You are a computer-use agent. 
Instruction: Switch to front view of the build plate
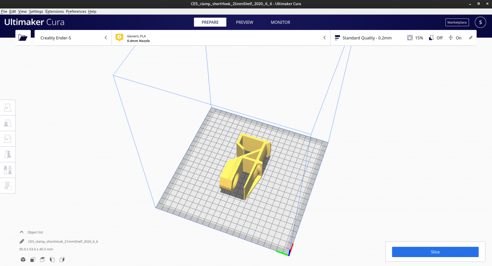(x=32, y=259)
